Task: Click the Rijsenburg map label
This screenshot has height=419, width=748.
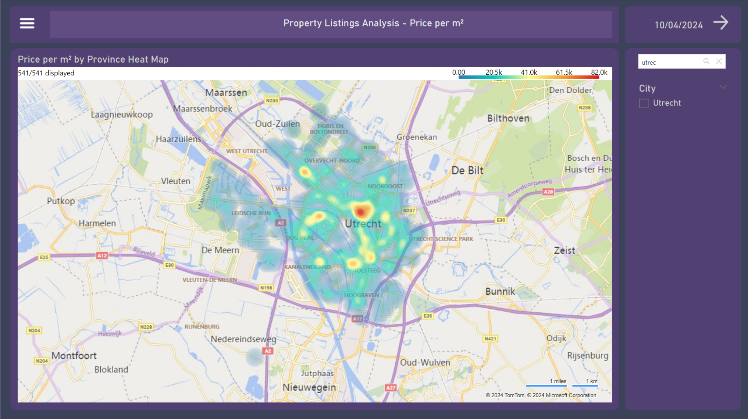Action: point(588,356)
